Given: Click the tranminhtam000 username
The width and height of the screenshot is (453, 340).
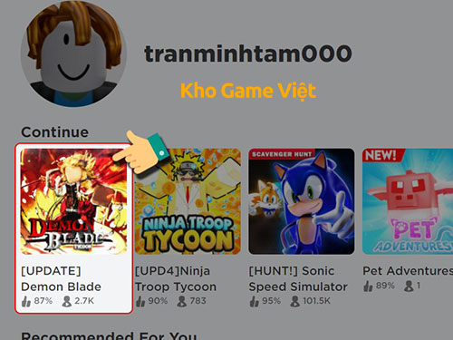Looking at the screenshot, I should [x=248, y=53].
